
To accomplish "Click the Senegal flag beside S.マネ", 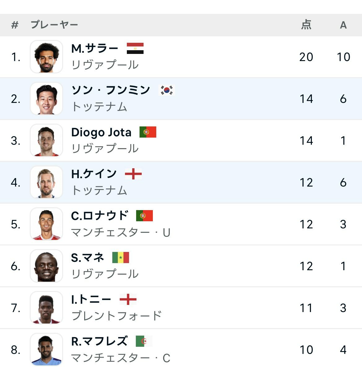I will [121, 258].
